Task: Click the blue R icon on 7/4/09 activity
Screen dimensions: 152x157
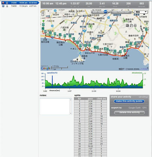Action: click(3, 6)
